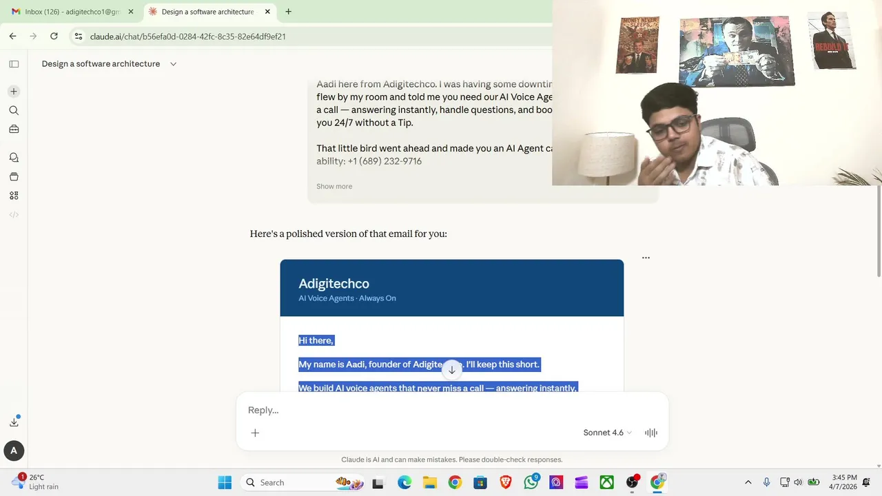Screen dimensions: 882x496
Task: Open WhatsApp from the taskbar
Action: pyautogui.click(x=531, y=482)
